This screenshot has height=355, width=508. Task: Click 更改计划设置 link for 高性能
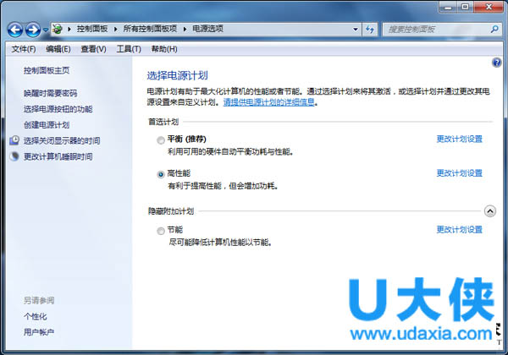tap(459, 173)
